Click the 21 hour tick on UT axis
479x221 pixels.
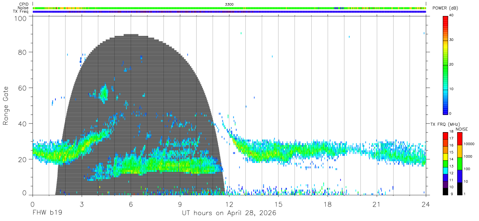[377, 204]
